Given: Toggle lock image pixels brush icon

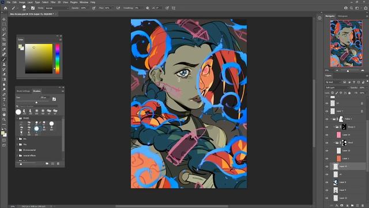Looking at the screenshot, I should coord(337,93).
